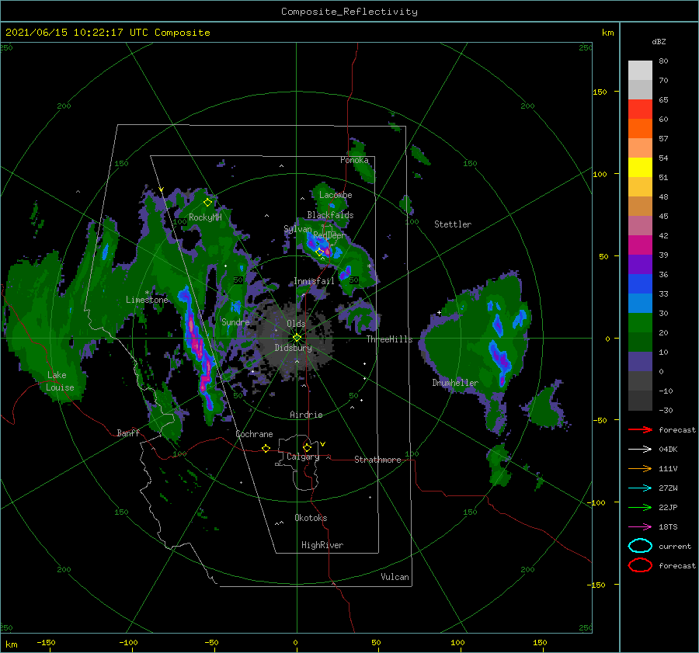699x653 pixels.
Task: Click the 42 dBZ magenta color swatch
Action: pyautogui.click(x=640, y=245)
